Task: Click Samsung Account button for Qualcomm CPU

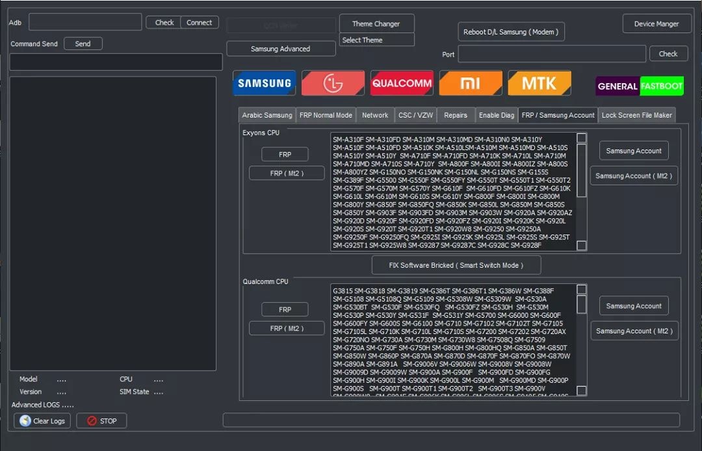Action: pyautogui.click(x=634, y=306)
